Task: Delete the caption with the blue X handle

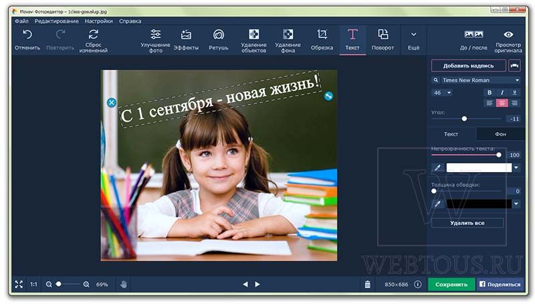Action: [x=112, y=102]
